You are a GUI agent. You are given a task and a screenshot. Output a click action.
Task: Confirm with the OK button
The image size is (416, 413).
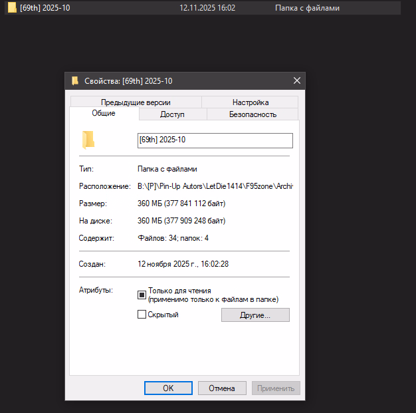tap(168, 388)
